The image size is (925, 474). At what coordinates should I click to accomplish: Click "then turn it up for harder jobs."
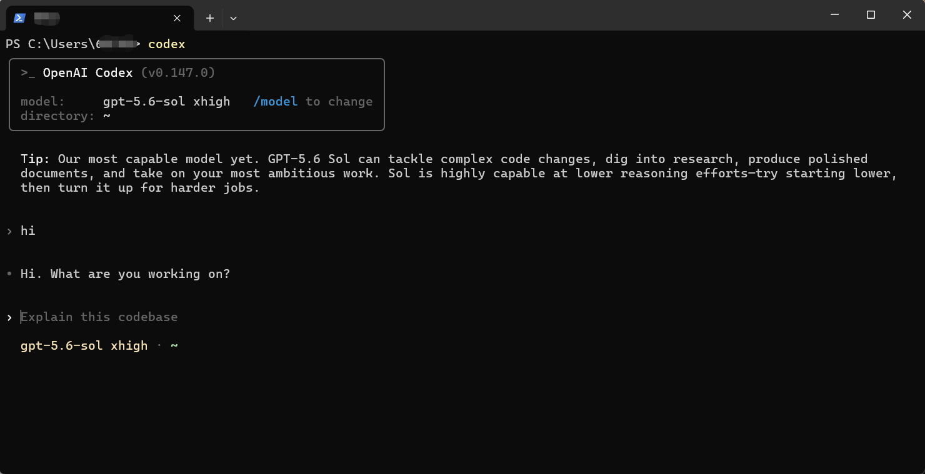click(141, 187)
